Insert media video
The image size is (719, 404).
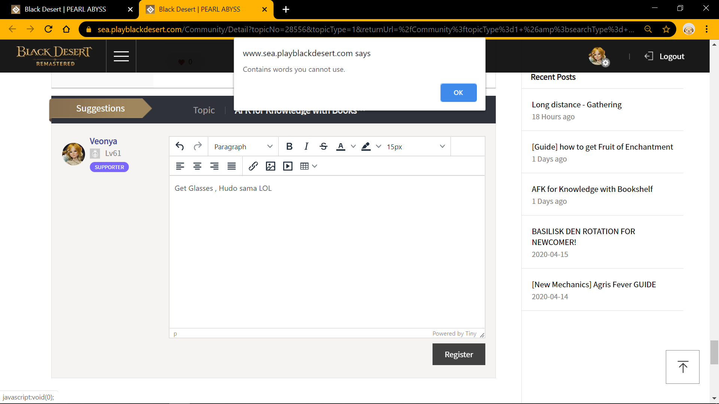pos(288,166)
